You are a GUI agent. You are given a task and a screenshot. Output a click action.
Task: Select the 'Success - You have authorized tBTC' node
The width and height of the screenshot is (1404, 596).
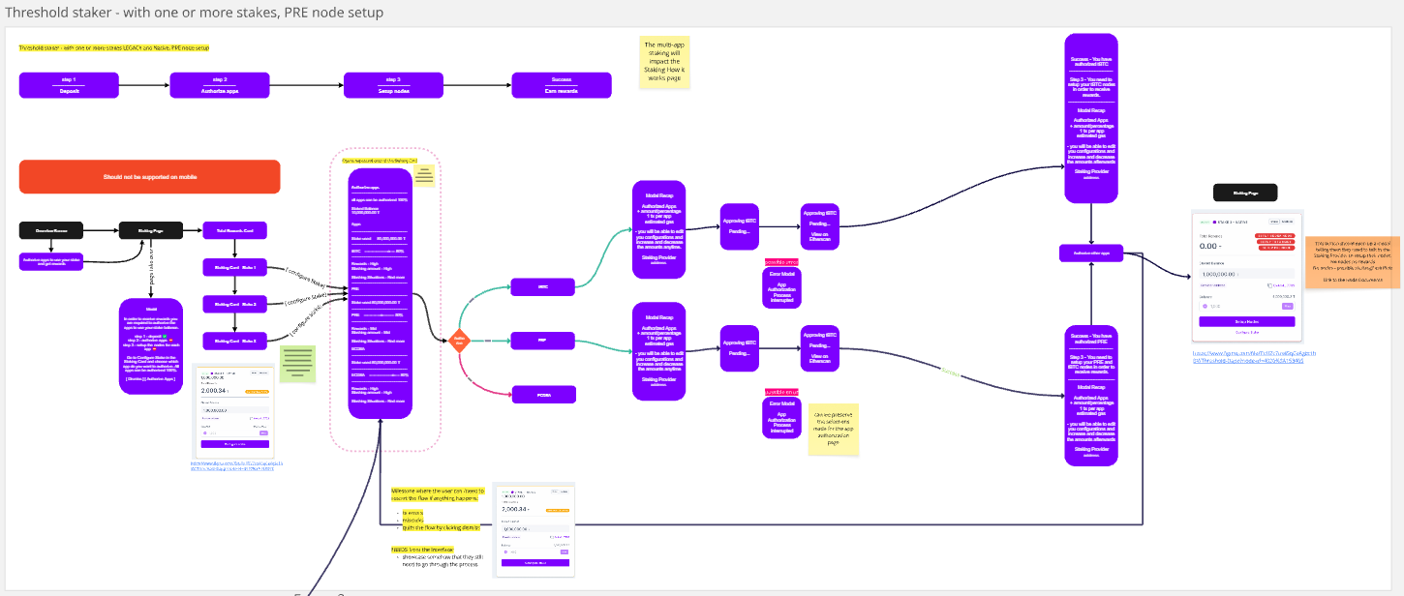[1091, 118]
